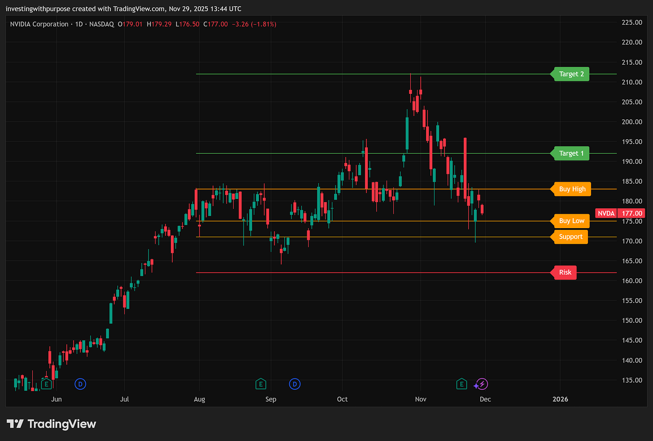The height and width of the screenshot is (441, 653).
Task: Click the purple lightning bolt event icon
Action: point(482,384)
